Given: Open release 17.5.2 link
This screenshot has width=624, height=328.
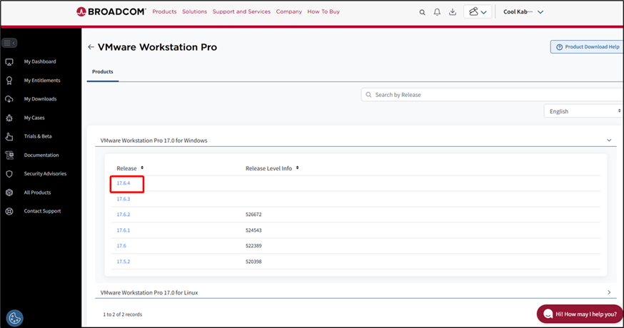Looking at the screenshot, I should 124,262.
